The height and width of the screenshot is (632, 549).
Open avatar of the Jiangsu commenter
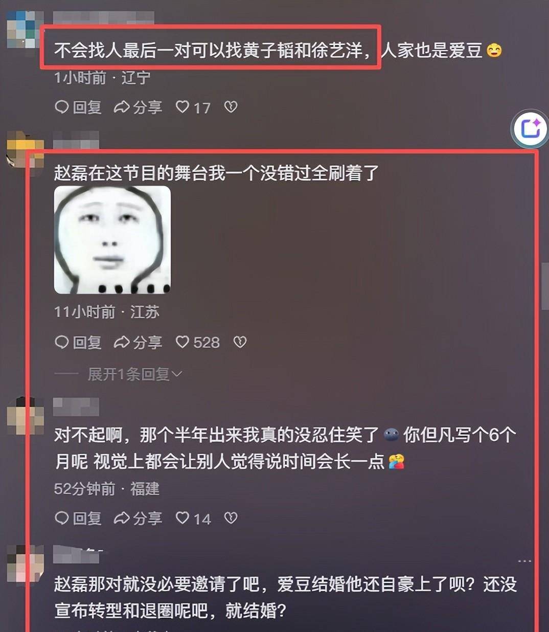pyautogui.click(x=25, y=149)
